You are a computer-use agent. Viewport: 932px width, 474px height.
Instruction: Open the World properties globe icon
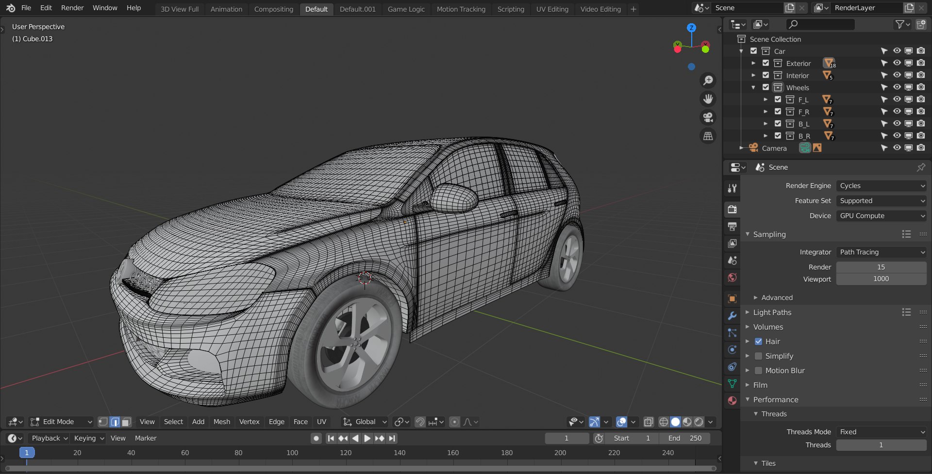click(732, 277)
